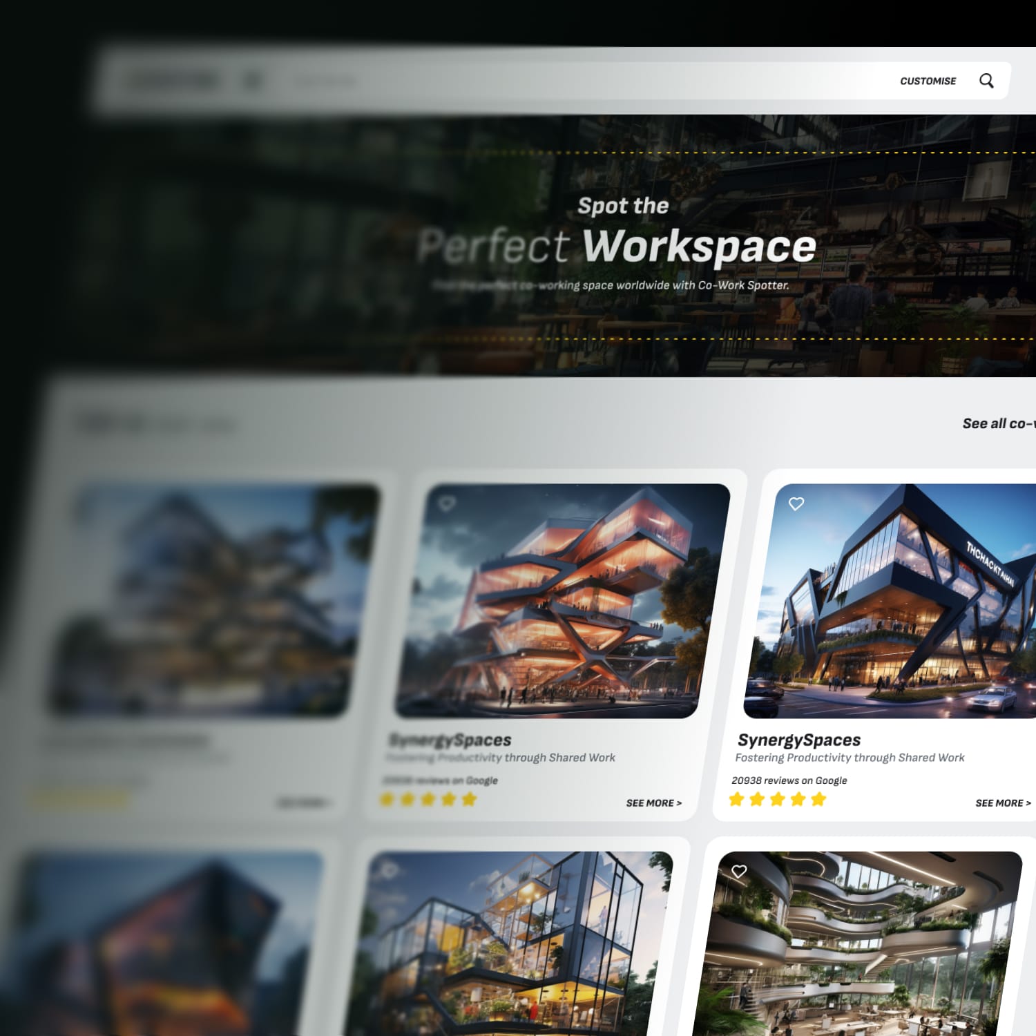The height and width of the screenshot is (1036, 1036).
Task: Click the CUSTOMISE link in the top bar
Action: click(928, 81)
